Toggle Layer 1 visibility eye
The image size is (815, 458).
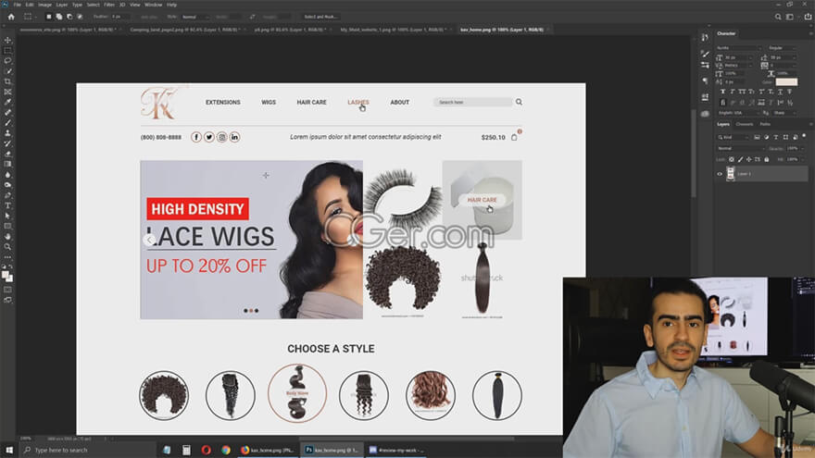[x=720, y=174]
